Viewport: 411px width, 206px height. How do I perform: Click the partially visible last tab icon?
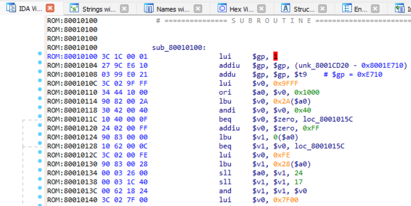coord(399,9)
